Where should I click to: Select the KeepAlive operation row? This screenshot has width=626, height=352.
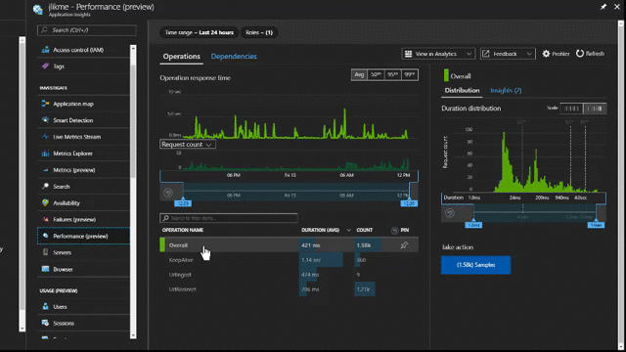290,260
